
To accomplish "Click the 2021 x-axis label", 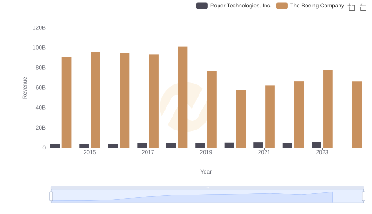I will point(264,152).
